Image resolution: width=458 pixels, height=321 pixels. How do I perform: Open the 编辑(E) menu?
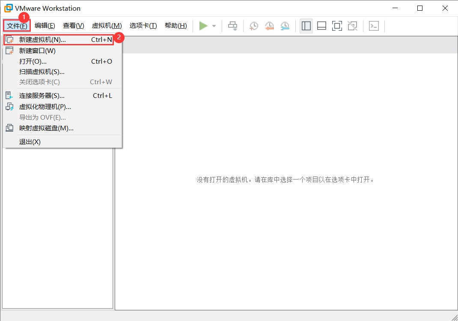[45, 26]
